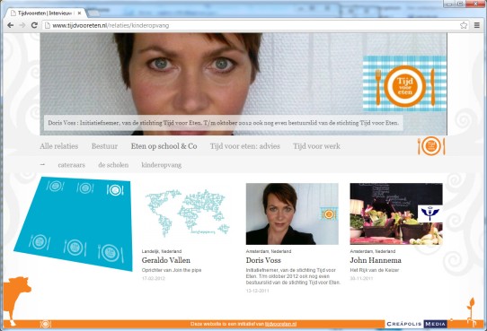Open the Chrome menu icon
The image size is (487, 331).
[x=477, y=25]
